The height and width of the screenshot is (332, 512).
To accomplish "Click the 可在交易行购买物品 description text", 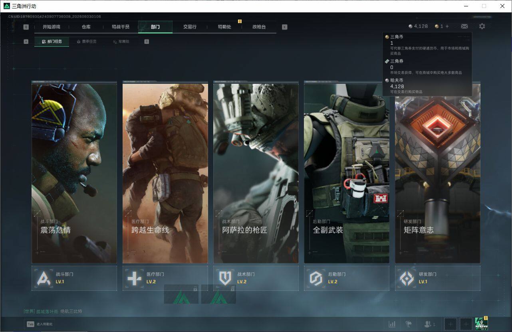I will (406, 92).
